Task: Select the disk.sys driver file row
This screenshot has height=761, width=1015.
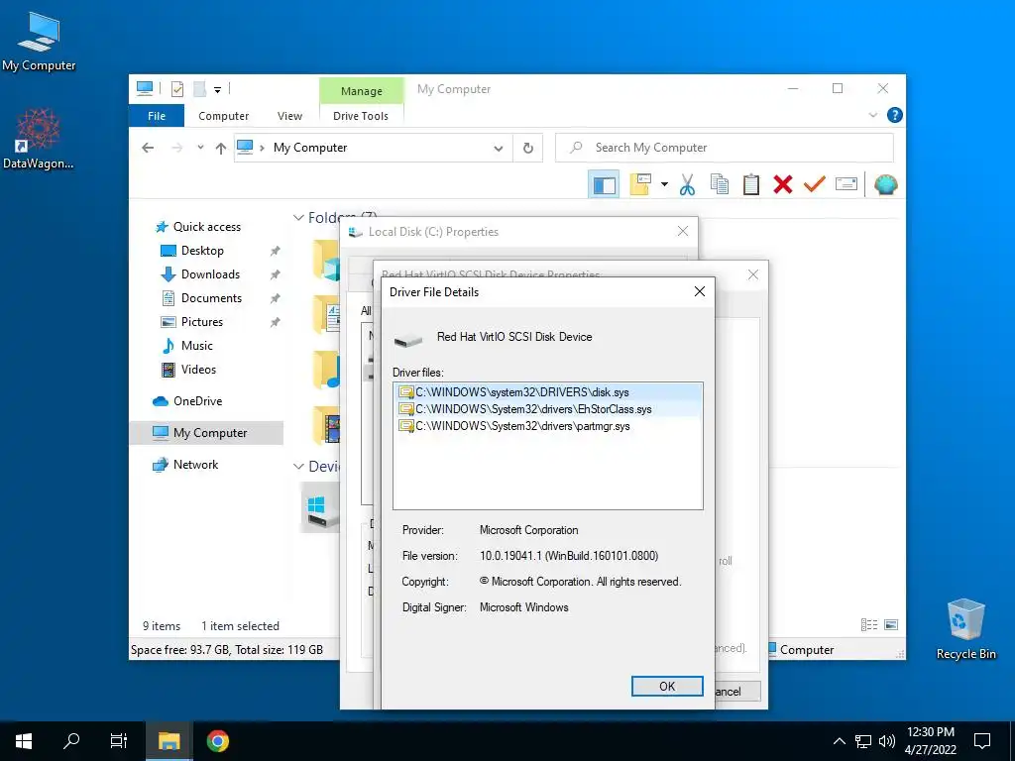Action: coord(547,392)
